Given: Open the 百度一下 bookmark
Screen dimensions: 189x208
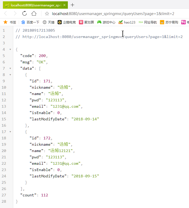Looking at the screenshot, I should pyautogui.click(x=30, y=22).
